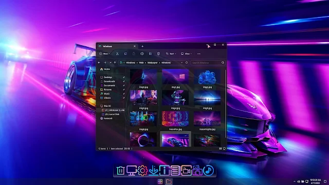This screenshot has height=185, width=329.
Task: Open the documents list icon on dock
Action: (x=175, y=170)
